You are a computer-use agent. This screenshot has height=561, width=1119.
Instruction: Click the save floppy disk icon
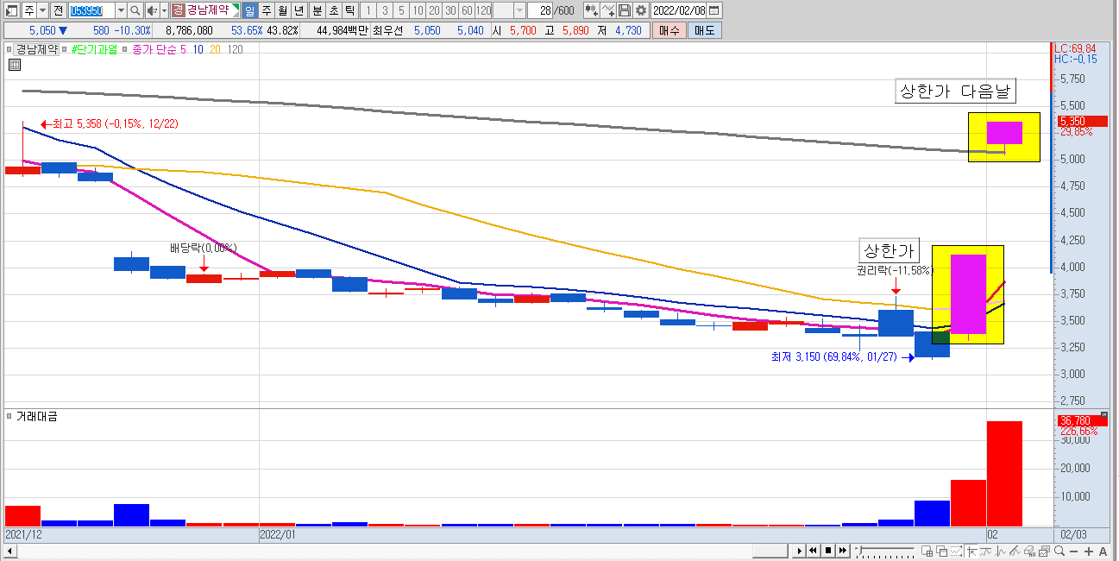[x=625, y=10]
